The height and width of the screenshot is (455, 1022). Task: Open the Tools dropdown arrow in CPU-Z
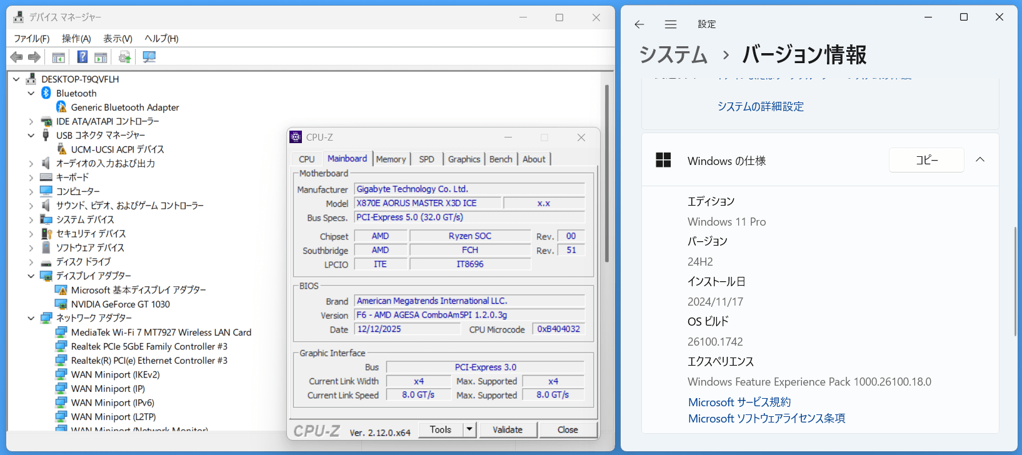click(x=469, y=429)
